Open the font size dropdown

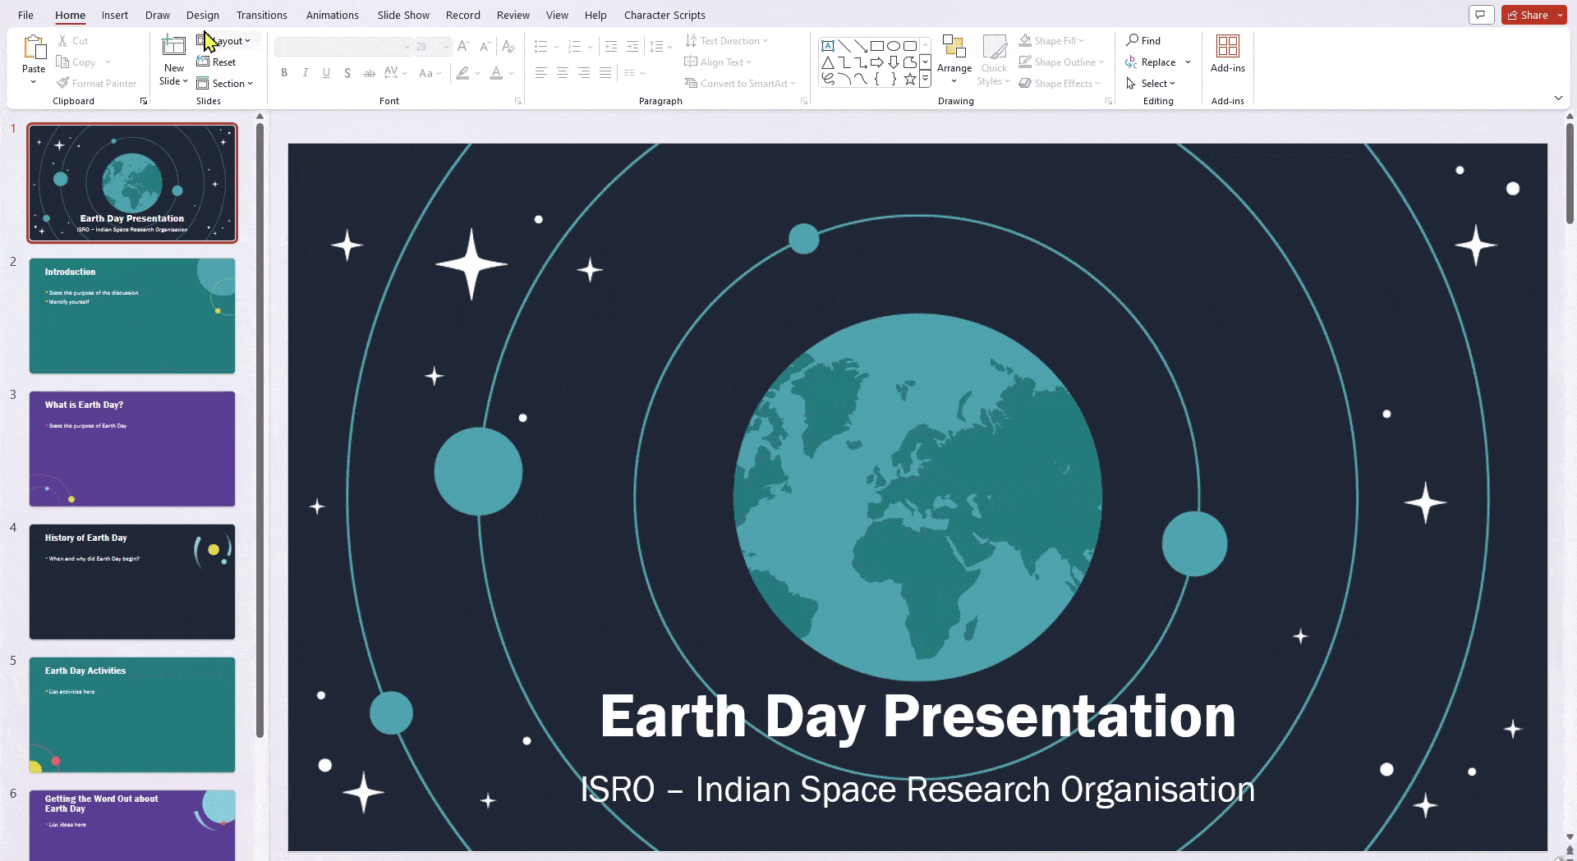click(x=446, y=46)
